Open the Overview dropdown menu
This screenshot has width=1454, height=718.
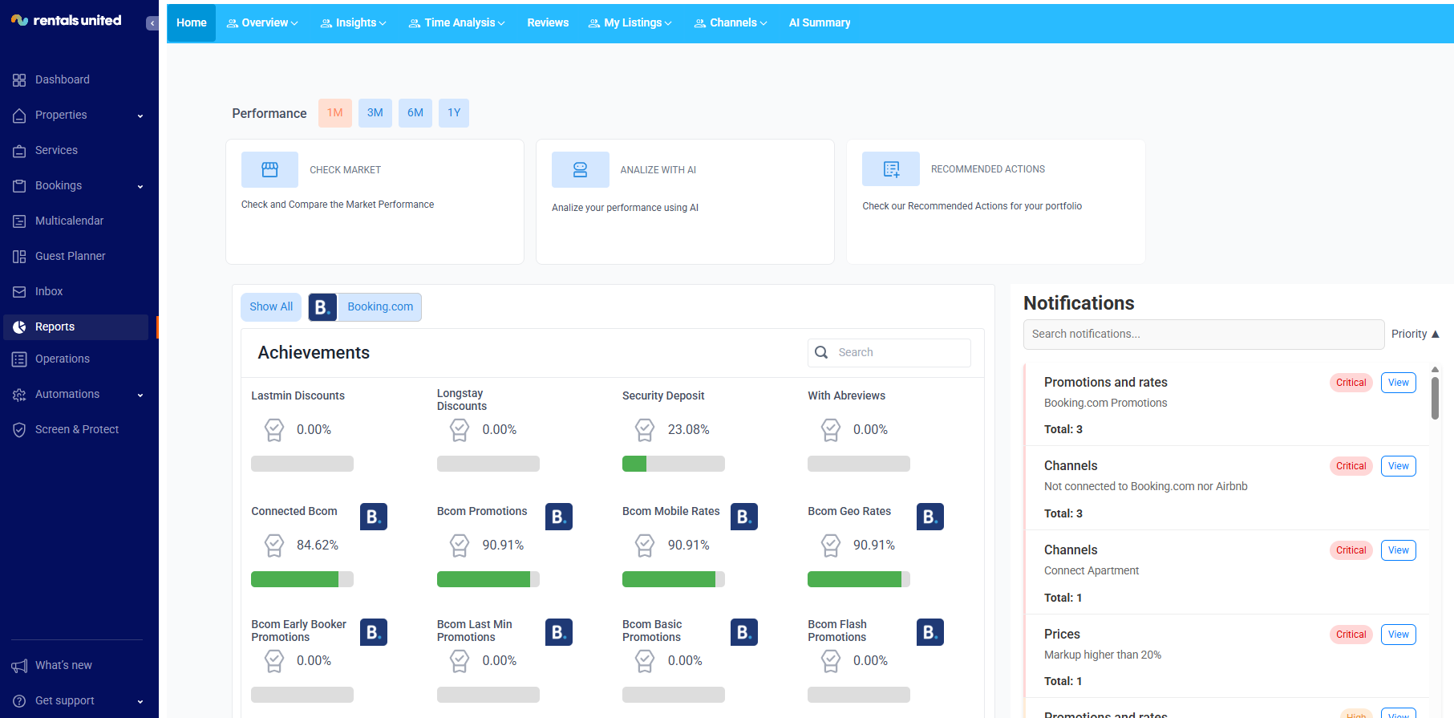(x=262, y=22)
